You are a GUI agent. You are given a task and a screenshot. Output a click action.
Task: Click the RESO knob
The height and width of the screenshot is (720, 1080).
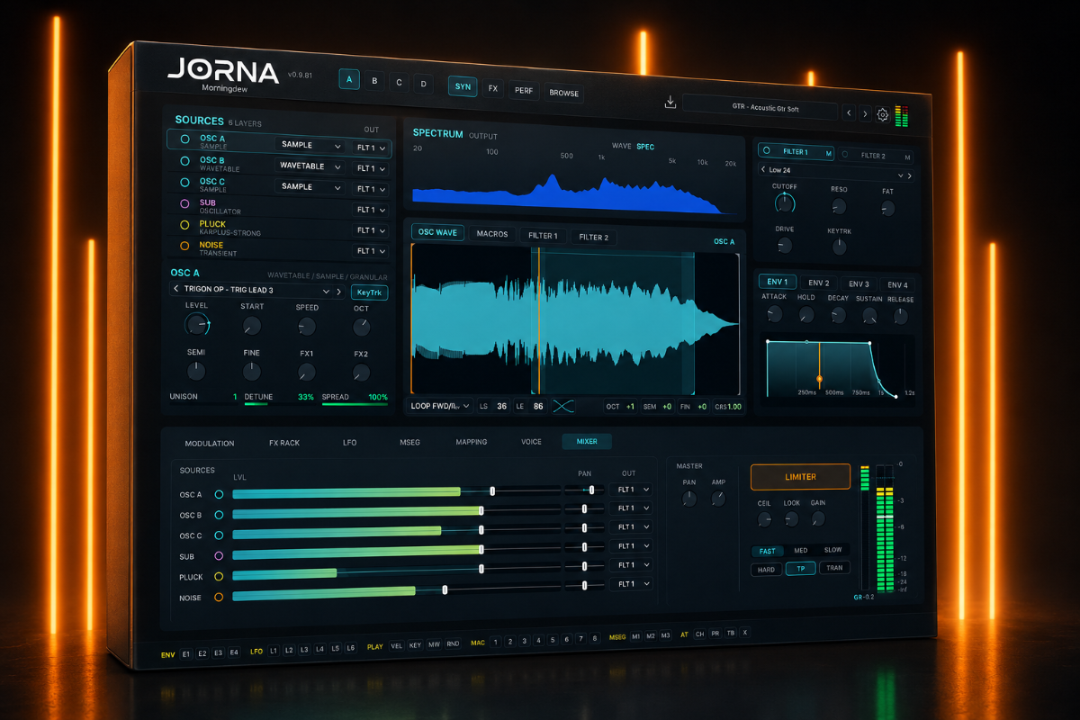tap(839, 206)
